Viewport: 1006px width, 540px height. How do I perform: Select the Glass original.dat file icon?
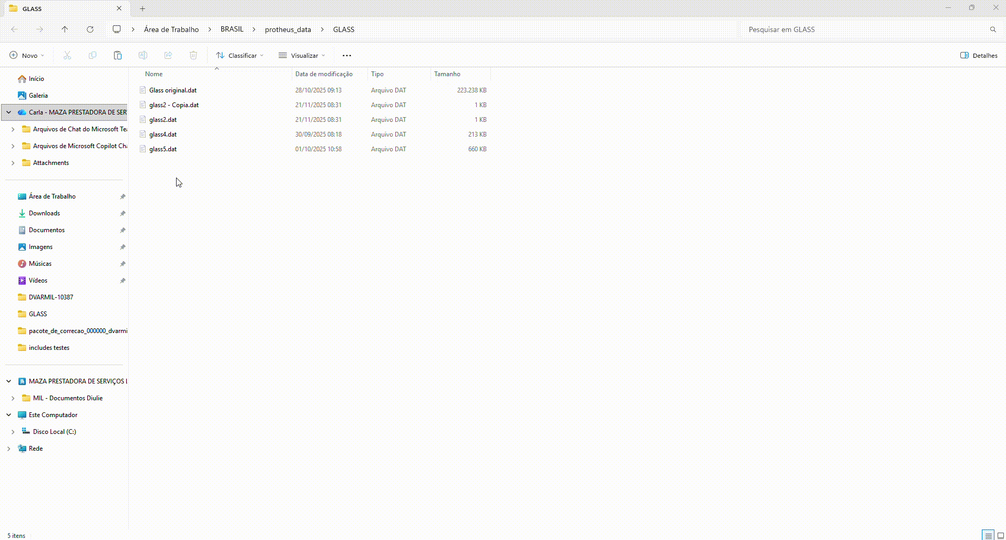[142, 90]
